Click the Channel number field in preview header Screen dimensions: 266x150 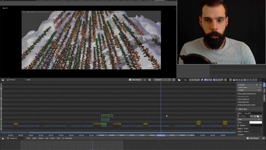[x=163, y=80]
